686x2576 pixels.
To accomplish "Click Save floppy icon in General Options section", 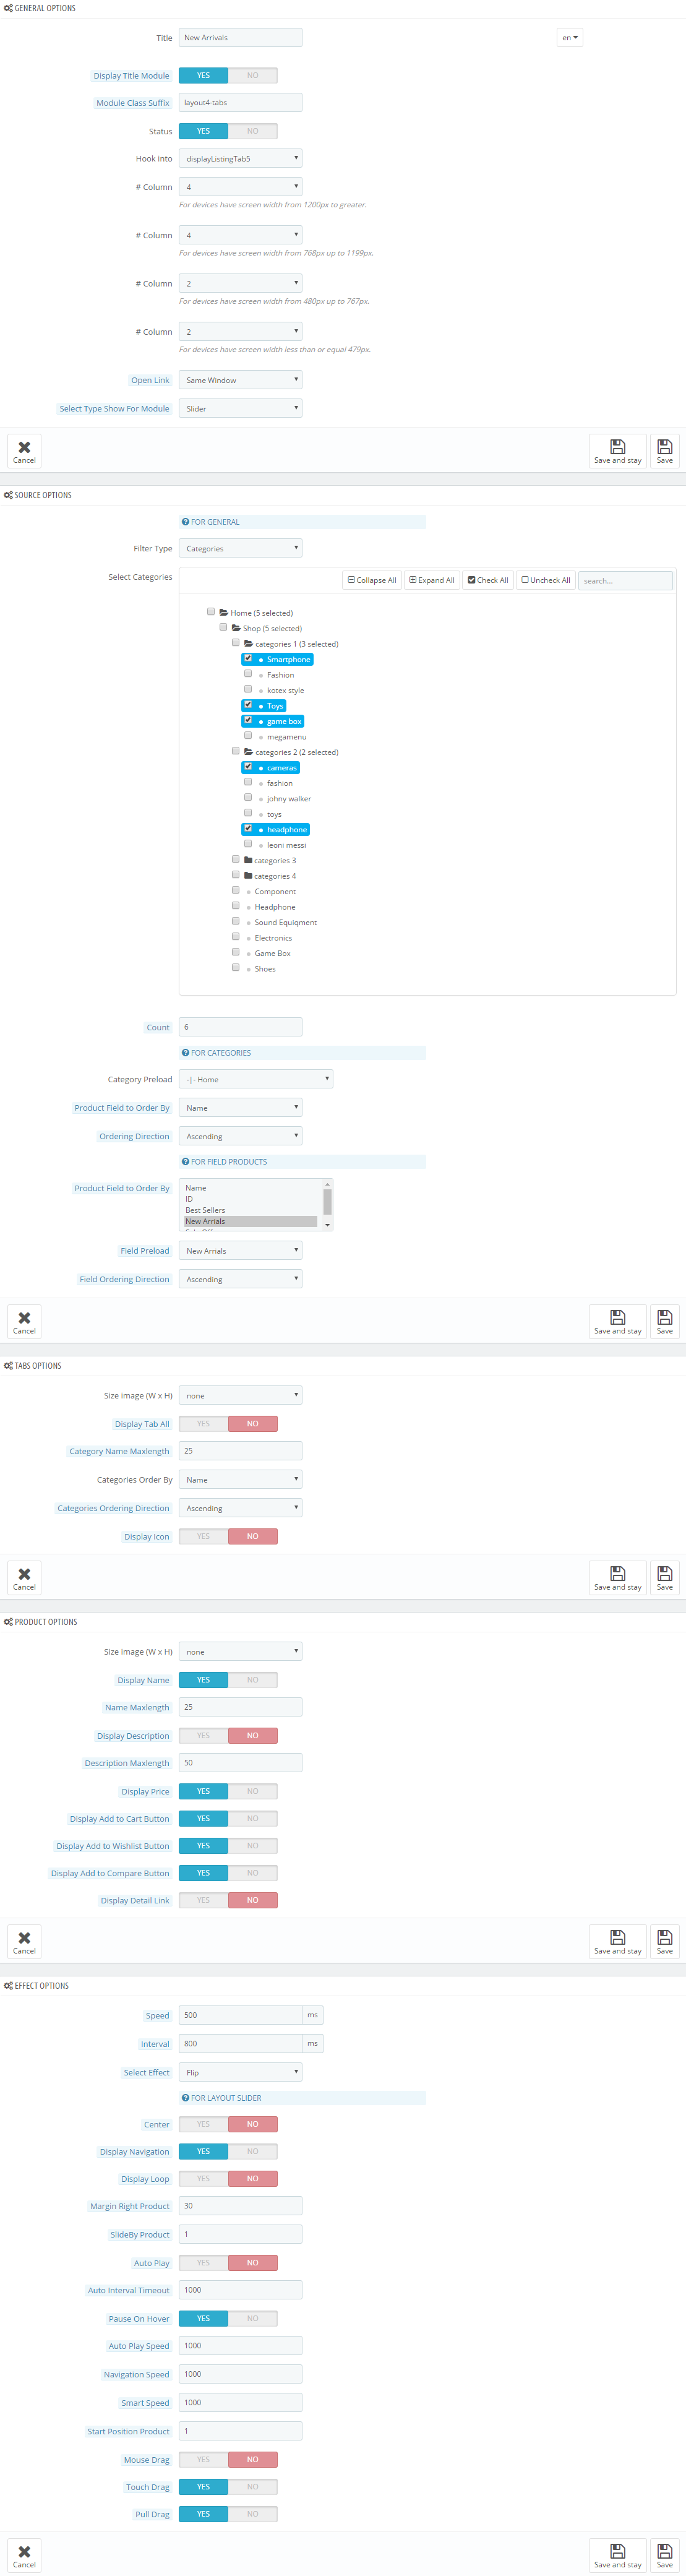I will point(664,446).
